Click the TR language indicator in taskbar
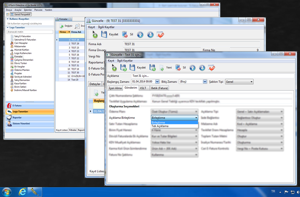300x197 pixels. pyautogui.click(x=273, y=191)
